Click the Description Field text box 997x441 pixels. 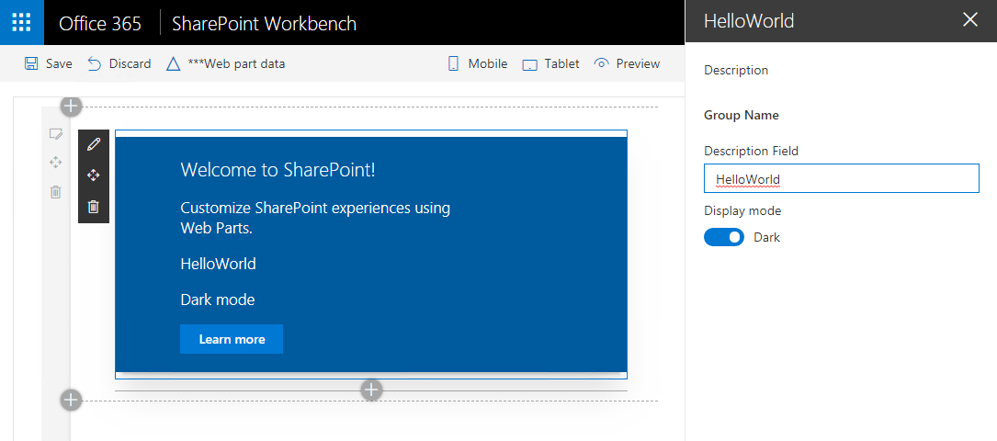[x=841, y=178]
